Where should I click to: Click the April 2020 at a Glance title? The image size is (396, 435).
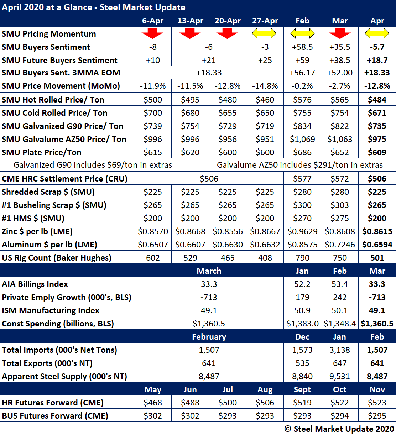(x=94, y=7)
